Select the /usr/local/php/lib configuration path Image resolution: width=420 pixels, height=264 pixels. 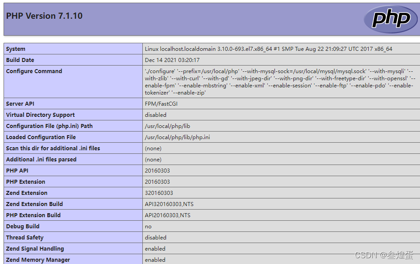(x=168, y=126)
